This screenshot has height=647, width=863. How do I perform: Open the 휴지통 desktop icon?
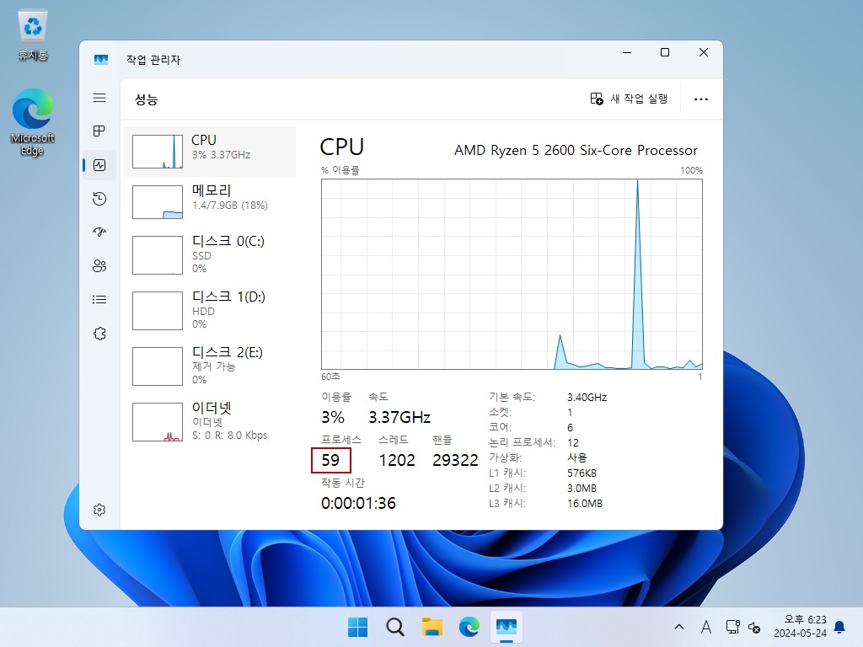[33, 35]
